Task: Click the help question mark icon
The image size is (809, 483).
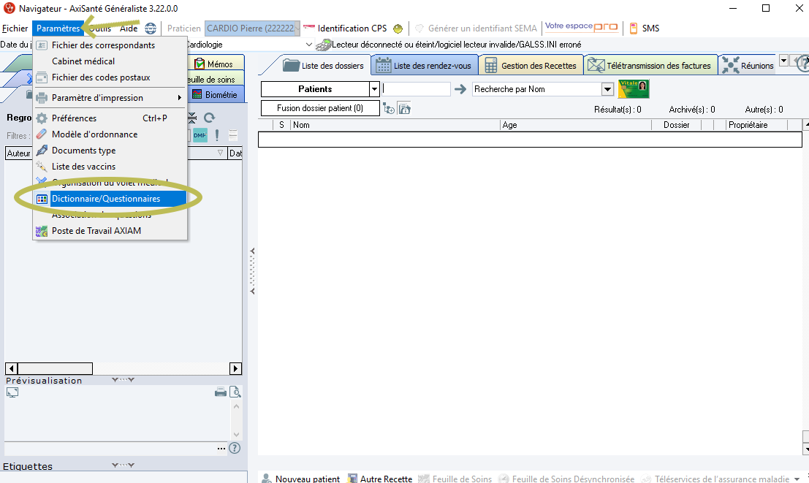Action: click(235, 448)
